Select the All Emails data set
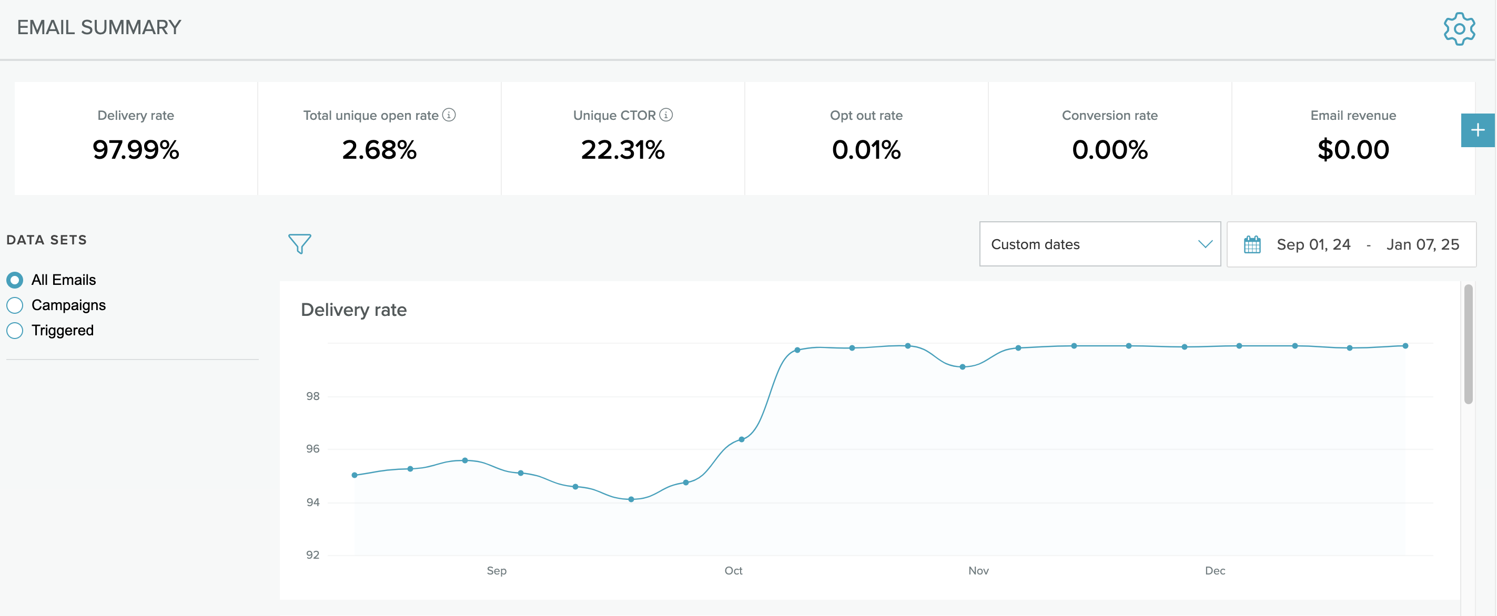 (x=15, y=280)
